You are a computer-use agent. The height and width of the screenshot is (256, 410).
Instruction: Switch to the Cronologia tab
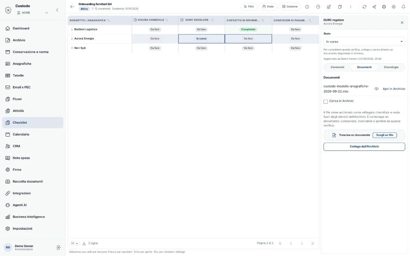tap(391, 67)
